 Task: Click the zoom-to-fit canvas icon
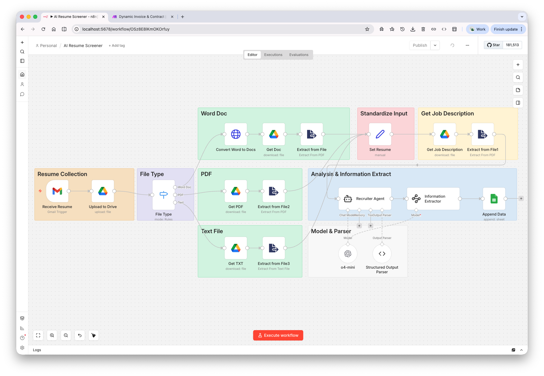38,335
